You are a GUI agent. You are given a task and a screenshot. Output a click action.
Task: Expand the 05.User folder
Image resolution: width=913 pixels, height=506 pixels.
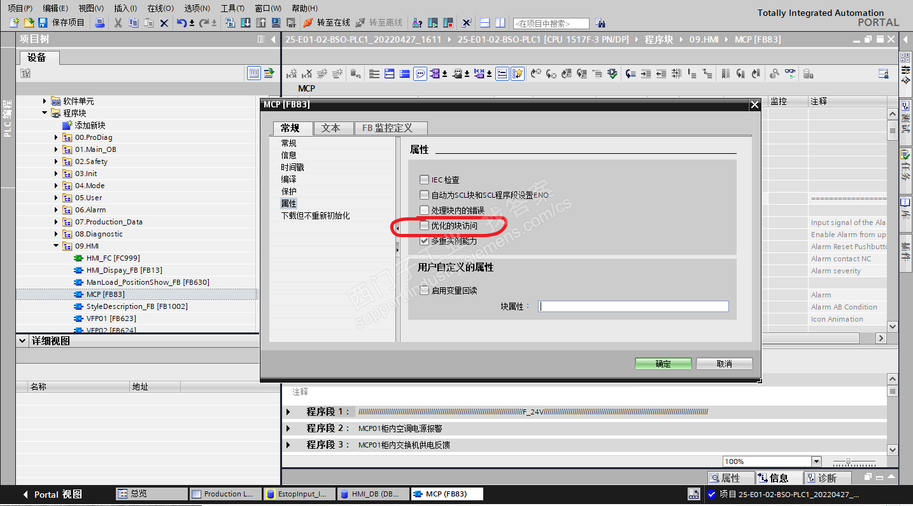[x=56, y=198]
